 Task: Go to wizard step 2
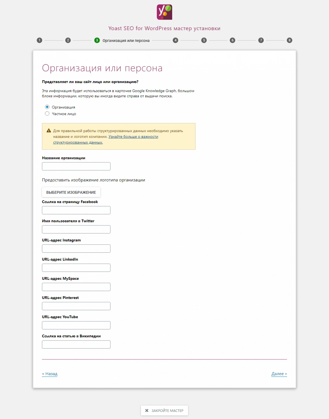click(68, 40)
